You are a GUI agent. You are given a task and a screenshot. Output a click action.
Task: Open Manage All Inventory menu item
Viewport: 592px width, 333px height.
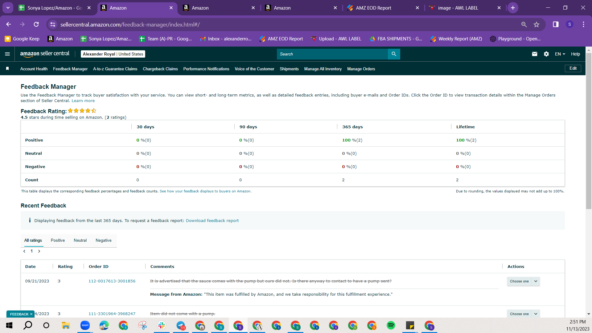click(x=323, y=69)
